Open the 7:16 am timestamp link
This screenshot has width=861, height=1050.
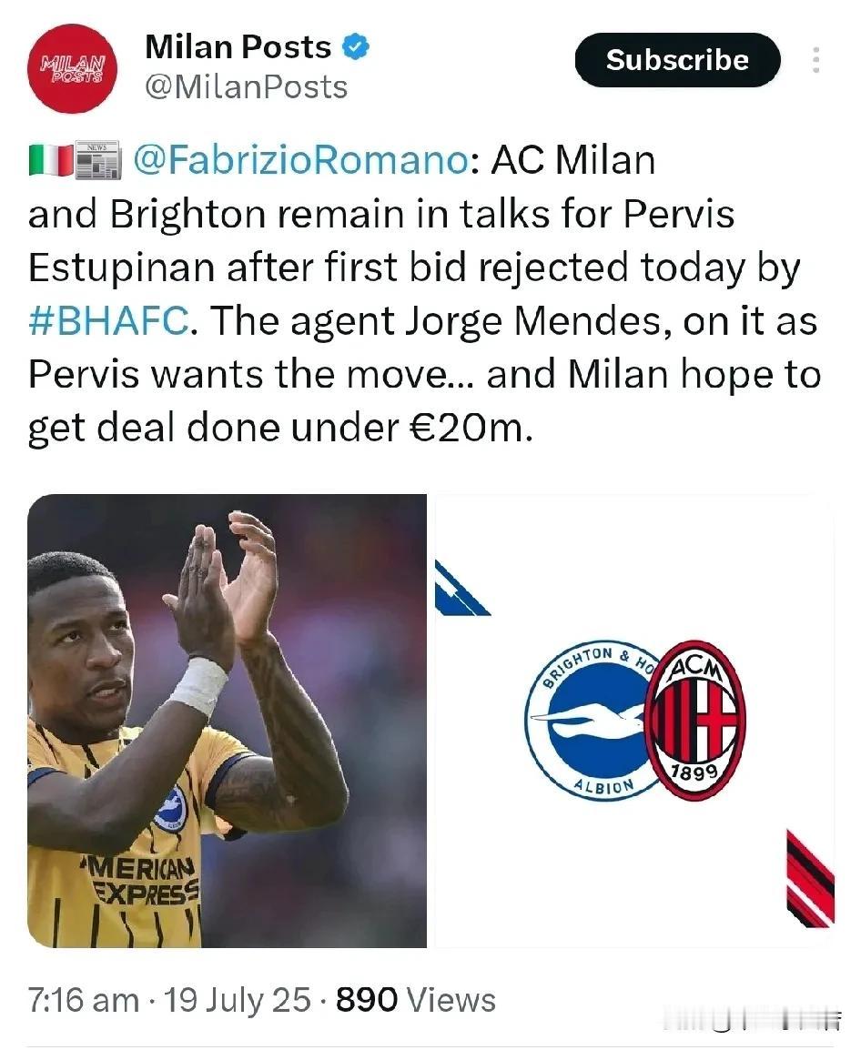click(x=83, y=1001)
